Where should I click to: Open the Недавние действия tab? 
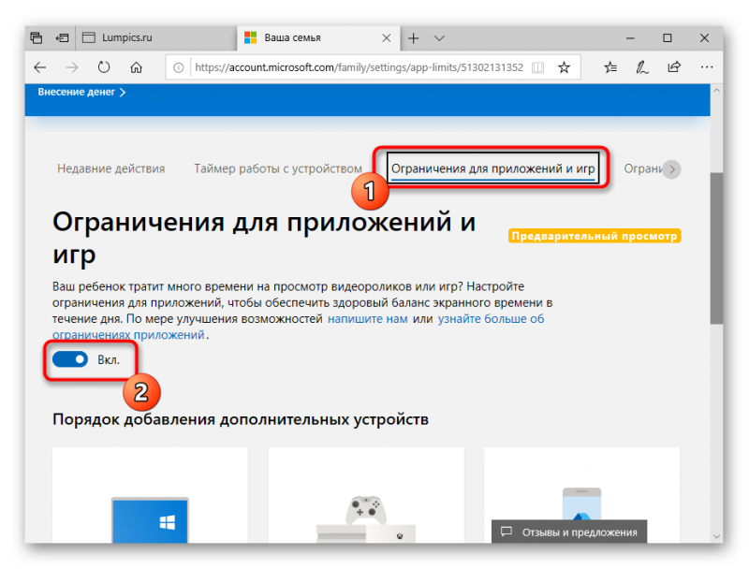110,168
